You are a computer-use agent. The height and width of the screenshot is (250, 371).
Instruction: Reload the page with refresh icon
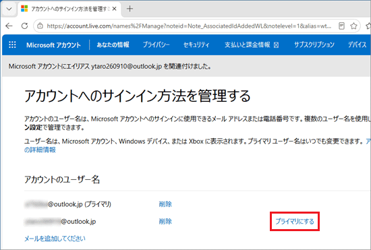(x=24, y=26)
